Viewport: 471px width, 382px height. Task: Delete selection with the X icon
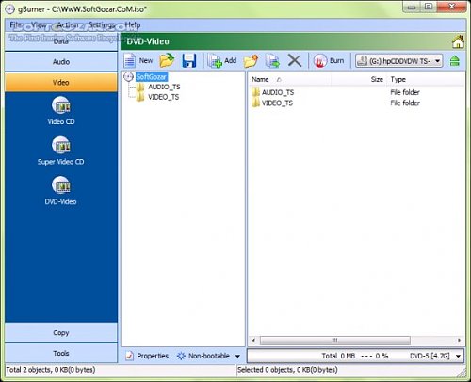[295, 60]
